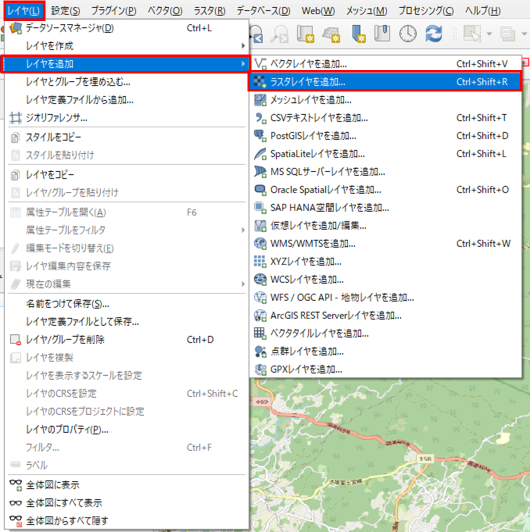Create a new spatial bookmark
This screenshot has height=532, width=530.
point(358,34)
